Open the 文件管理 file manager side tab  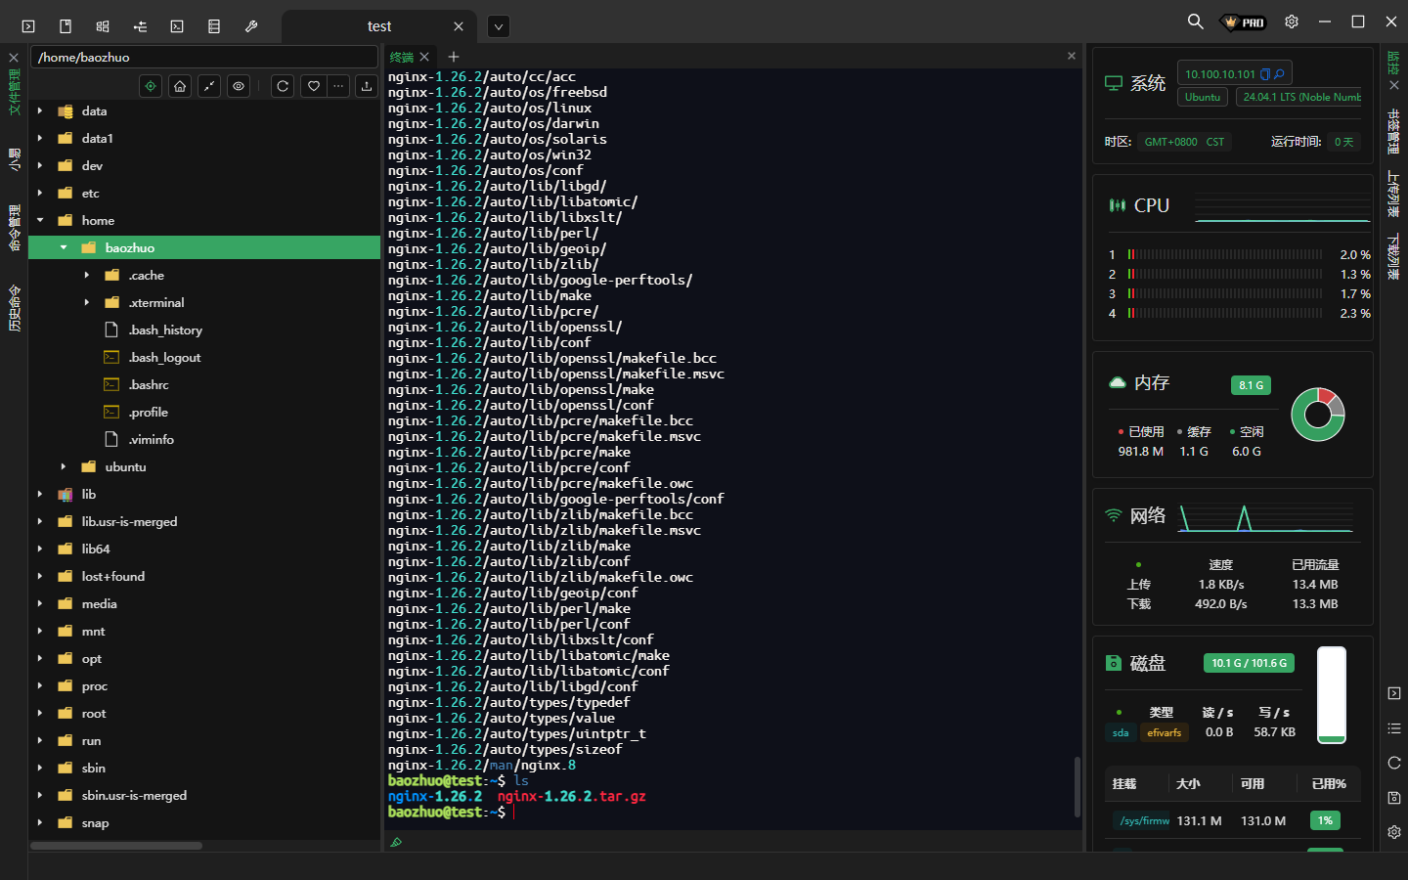tap(14, 92)
